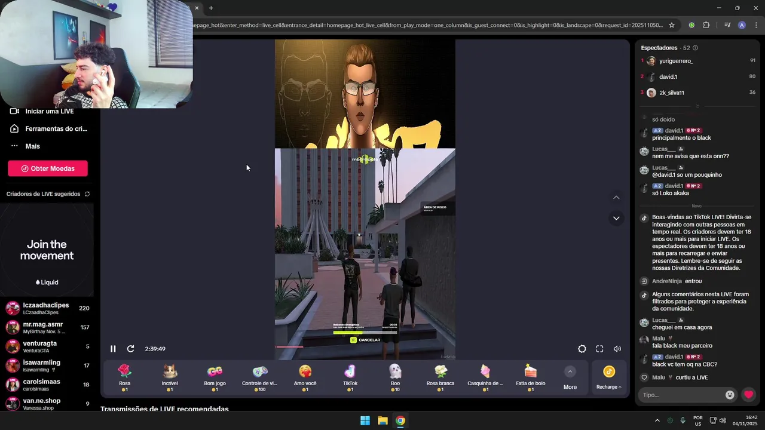Send a like with the heart button
Screen dimensions: 765x430
(x=748, y=395)
